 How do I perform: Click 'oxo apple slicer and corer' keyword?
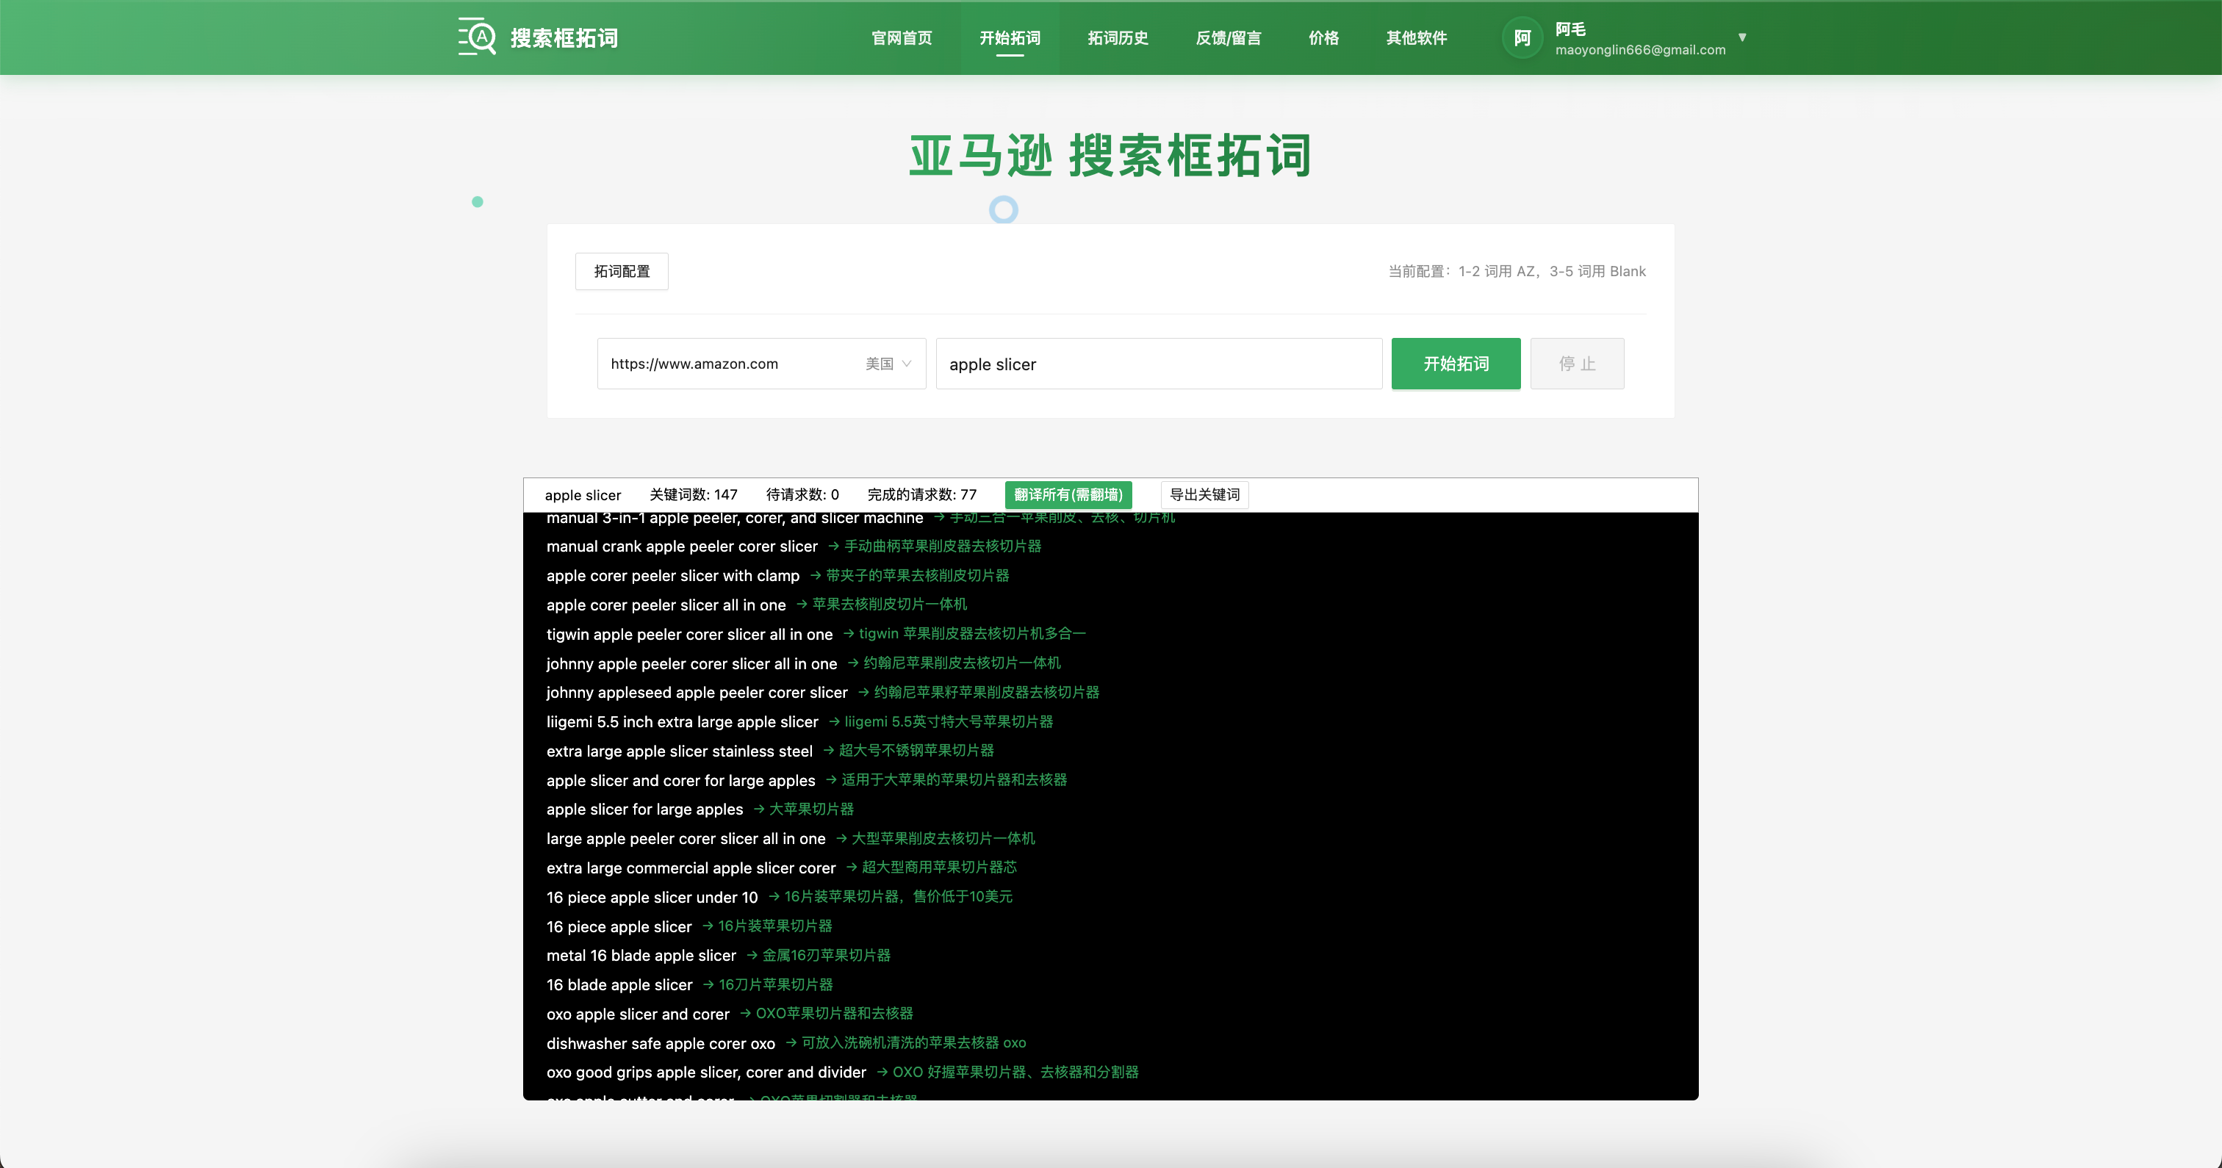pyautogui.click(x=638, y=1014)
